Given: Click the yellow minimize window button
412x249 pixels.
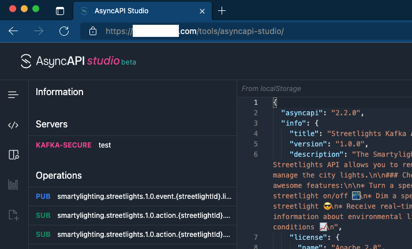Looking at the screenshot, I should (x=24, y=9).
